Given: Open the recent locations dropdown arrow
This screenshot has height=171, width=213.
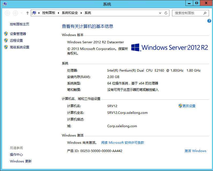Looking at the screenshot, I should tap(21, 13).
